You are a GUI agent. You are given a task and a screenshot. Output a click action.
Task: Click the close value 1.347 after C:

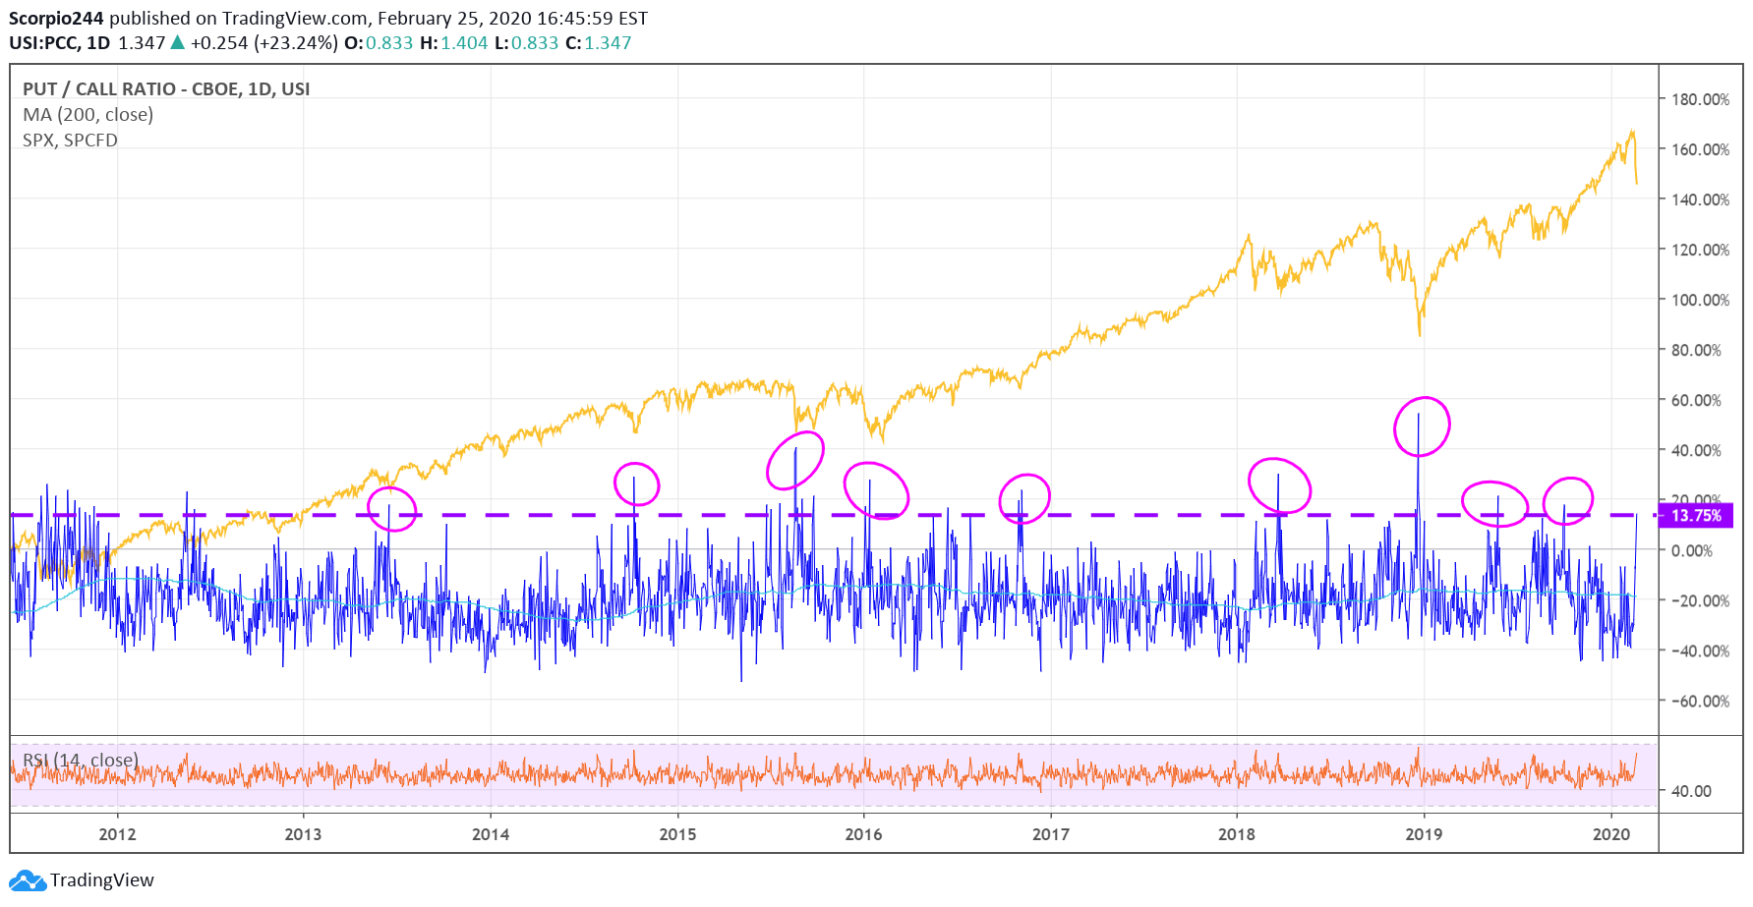coord(608,43)
